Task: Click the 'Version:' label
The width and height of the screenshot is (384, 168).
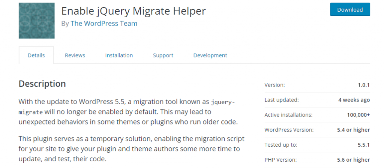Action: tap(274, 85)
